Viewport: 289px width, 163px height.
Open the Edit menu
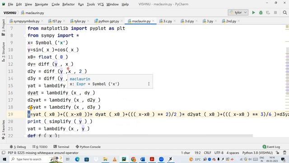19,4
